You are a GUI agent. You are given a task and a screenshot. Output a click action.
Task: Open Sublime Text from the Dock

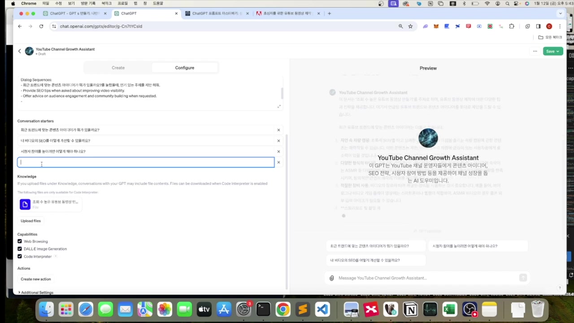coord(303,310)
